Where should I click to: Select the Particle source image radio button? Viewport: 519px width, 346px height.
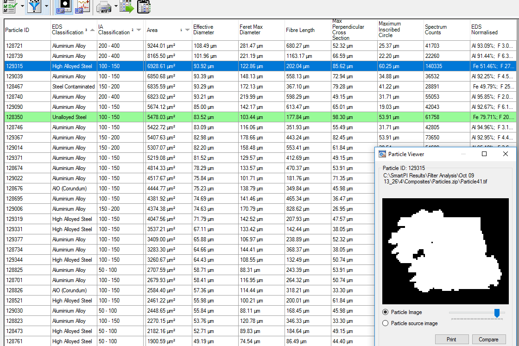point(385,323)
